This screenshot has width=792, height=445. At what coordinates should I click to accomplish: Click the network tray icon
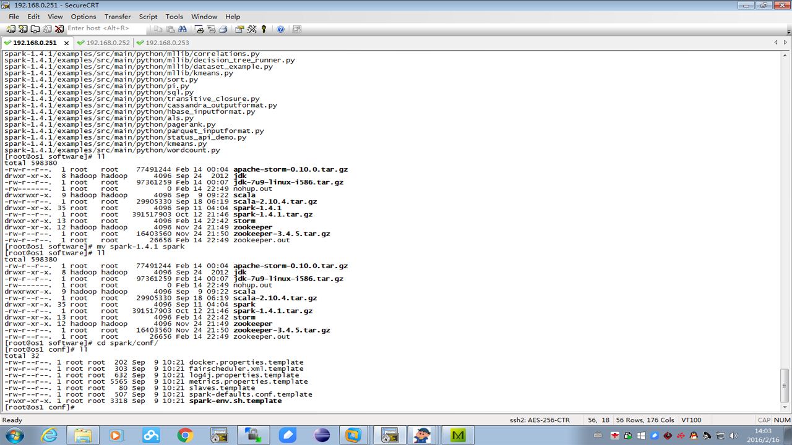pos(720,436)
